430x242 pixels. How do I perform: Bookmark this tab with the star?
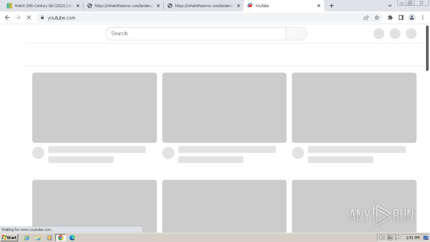377,17
